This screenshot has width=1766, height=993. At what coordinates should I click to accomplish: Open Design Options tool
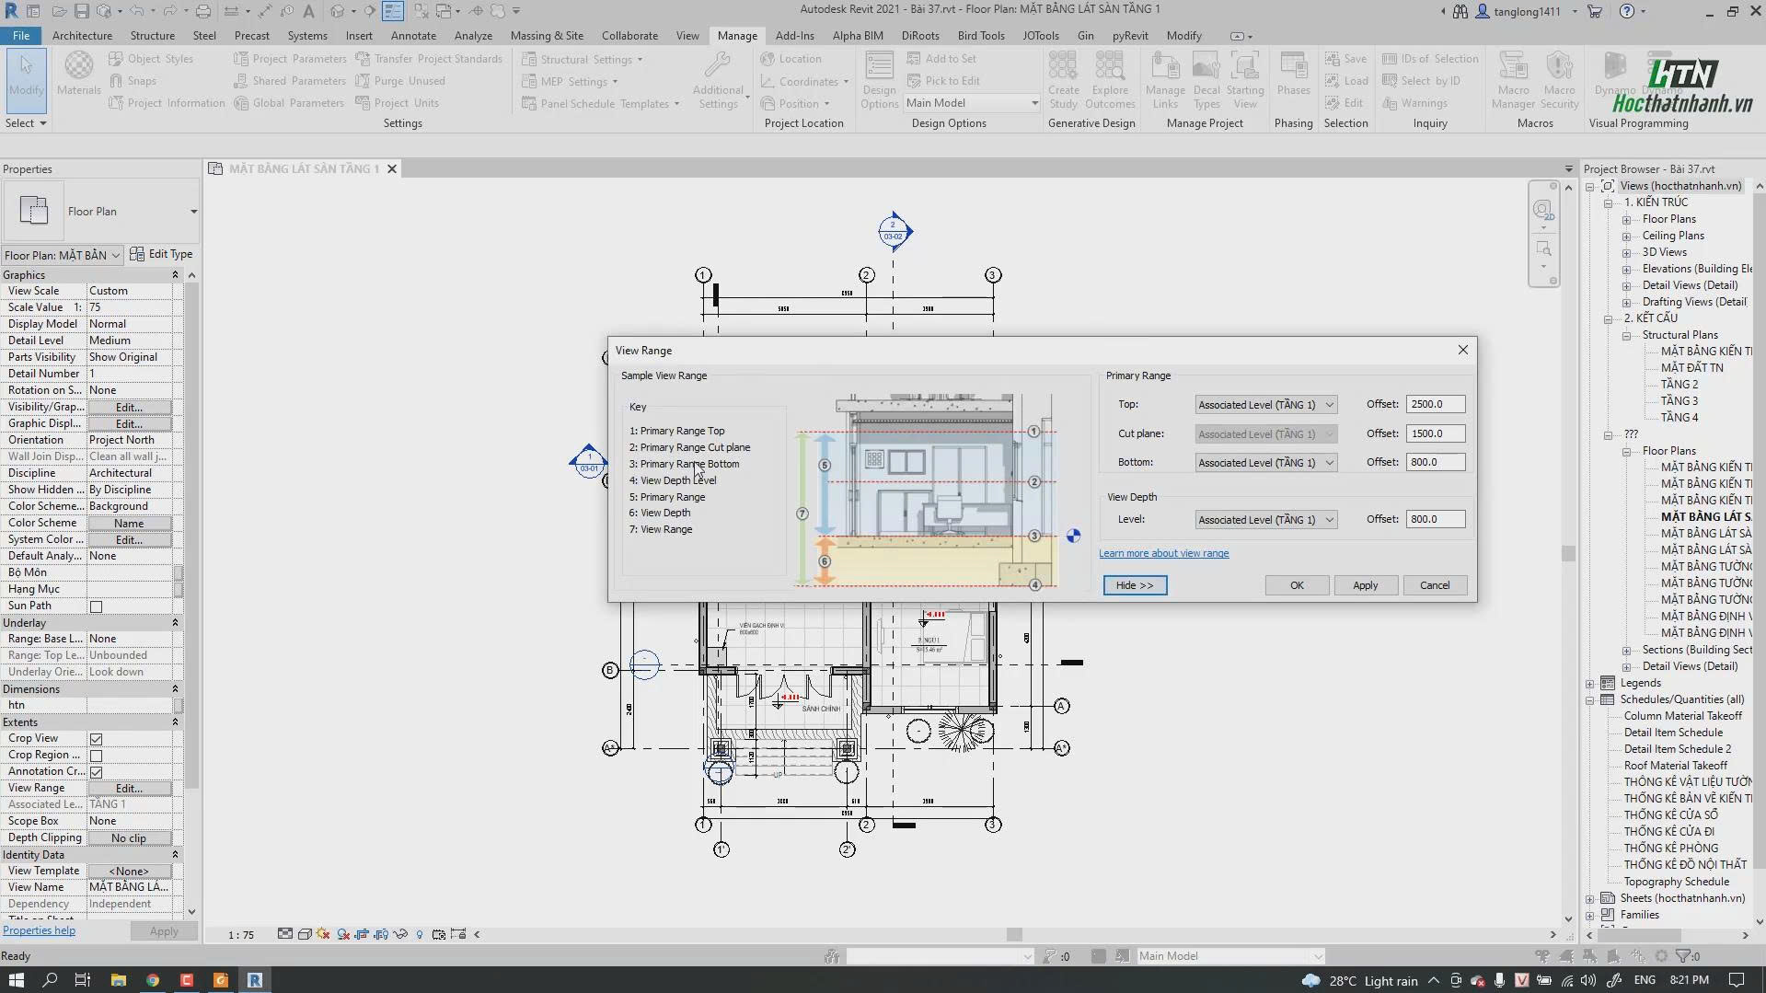click(879, 79)
